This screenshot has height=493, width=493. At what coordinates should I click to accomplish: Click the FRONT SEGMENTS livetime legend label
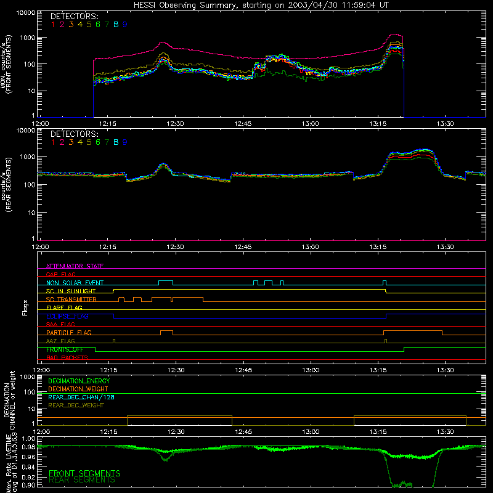(84, 473)
